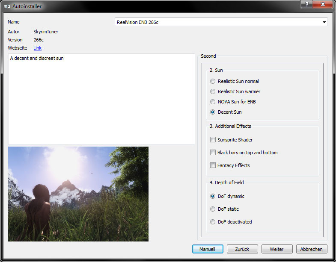Open the Name dropdown RealVision ENB 266c

(221, 22)
